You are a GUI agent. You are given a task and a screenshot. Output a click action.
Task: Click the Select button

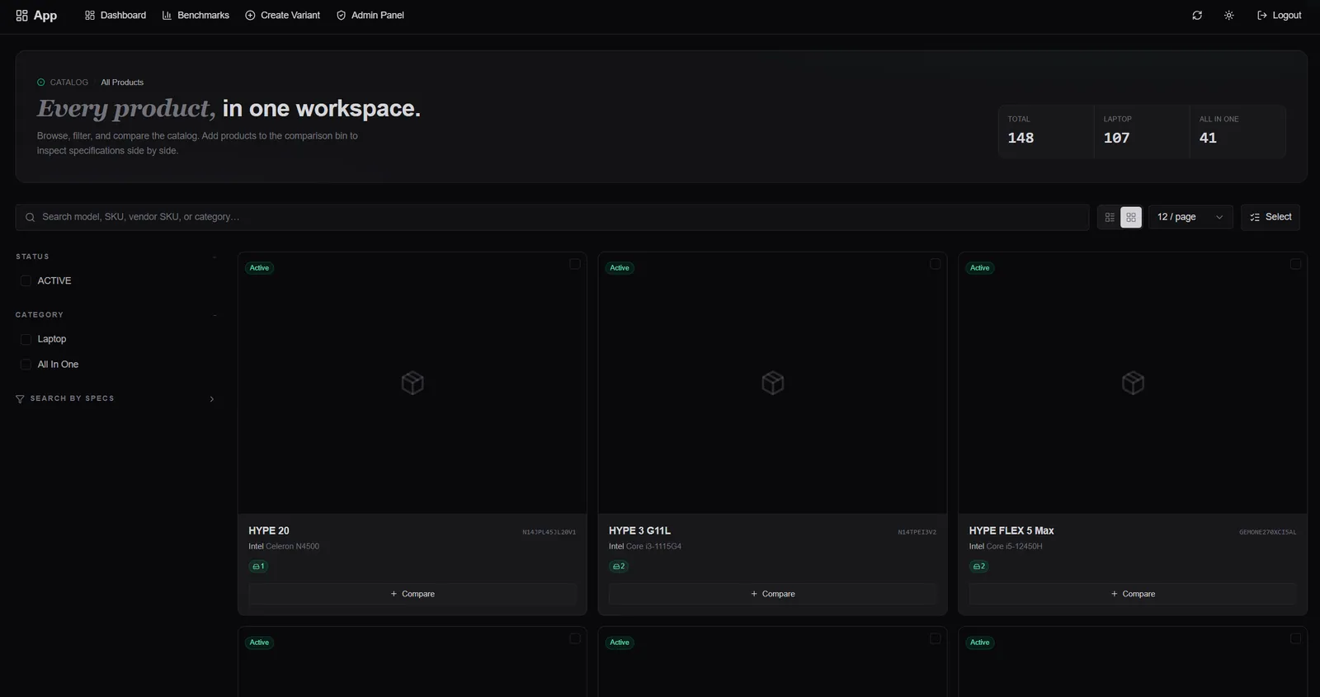click(x=1270, y=217)
